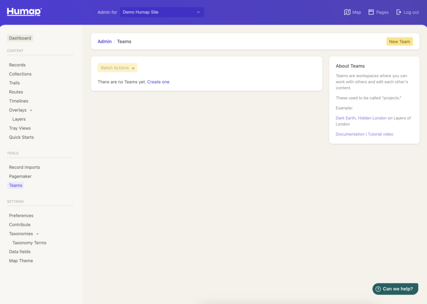Click the Admin breadcrumb link
427x304 pixels.
click(x=104, y=42)
